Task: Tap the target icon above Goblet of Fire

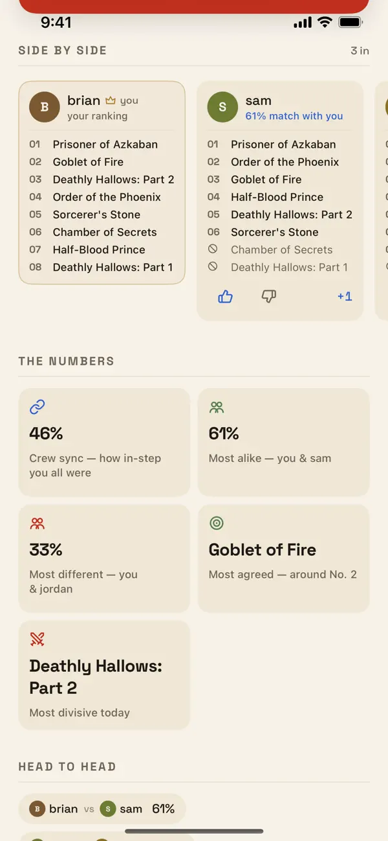Action: pos(217,523)
